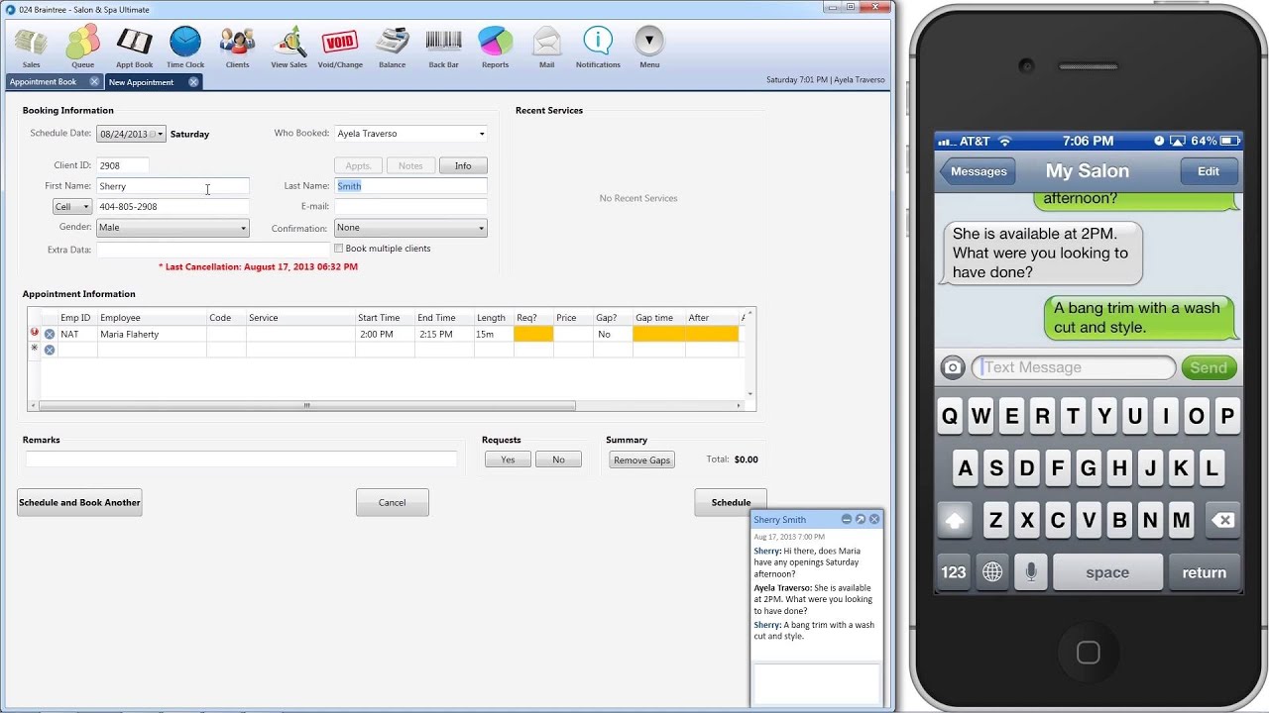Toggle the shift key on iPhone keyboard
This screenshot has width=1269, height=713.
[x=956, y=519]
